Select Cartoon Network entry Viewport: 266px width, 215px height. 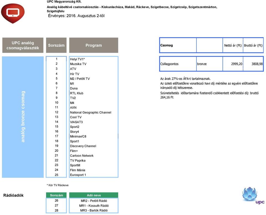(x=81, y=156)
